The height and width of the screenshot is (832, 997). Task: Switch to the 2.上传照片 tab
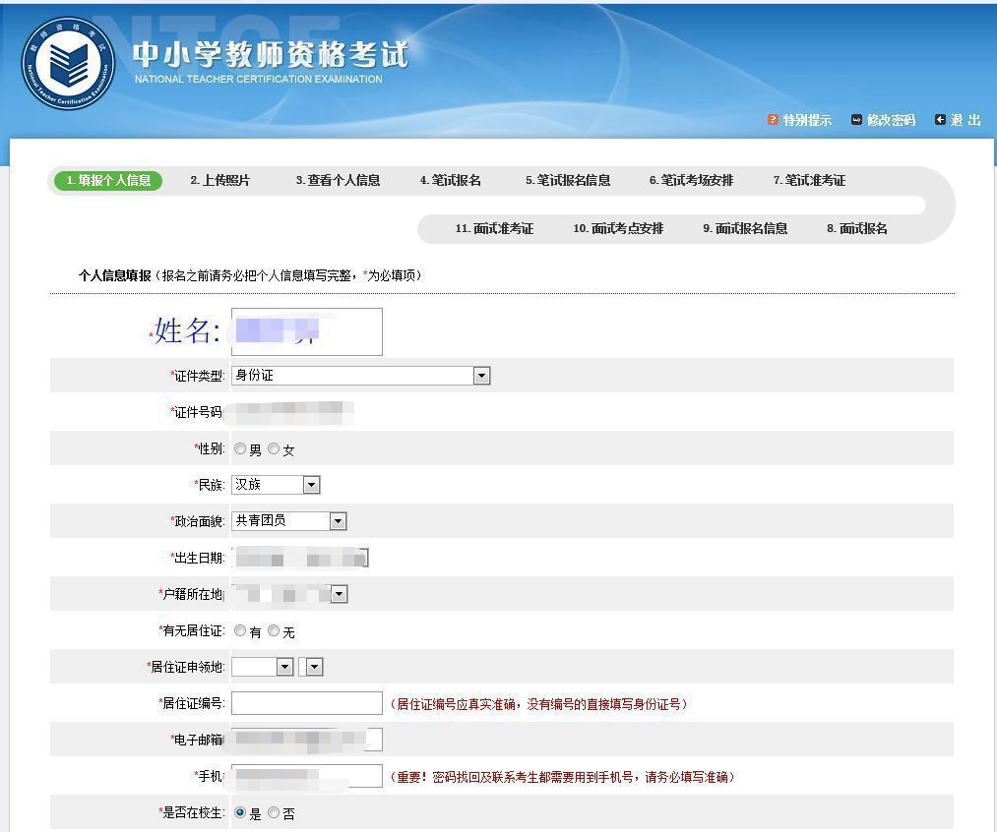click(217, 180)
